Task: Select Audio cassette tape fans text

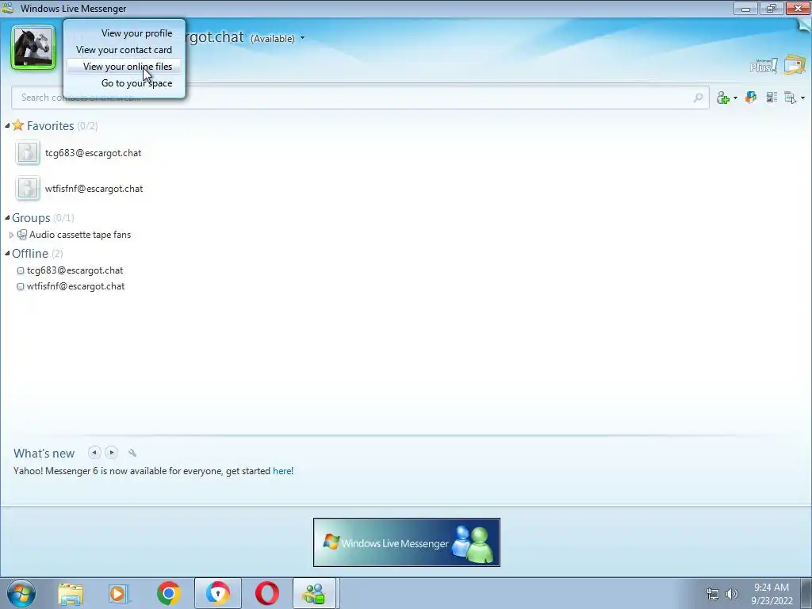Action: point(80,235)
